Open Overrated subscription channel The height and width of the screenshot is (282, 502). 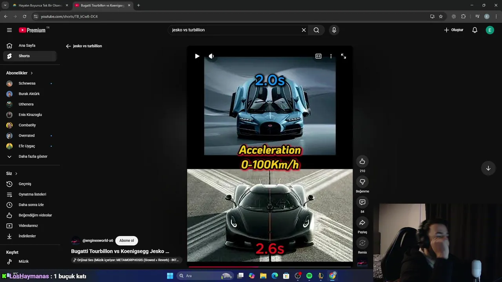click(30, 136)
